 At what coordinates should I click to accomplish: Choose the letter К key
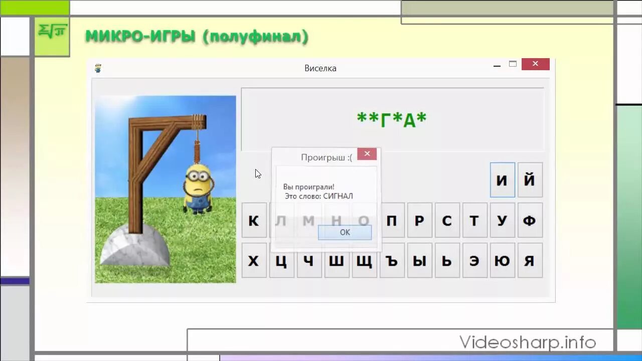(x=254, y=220)
